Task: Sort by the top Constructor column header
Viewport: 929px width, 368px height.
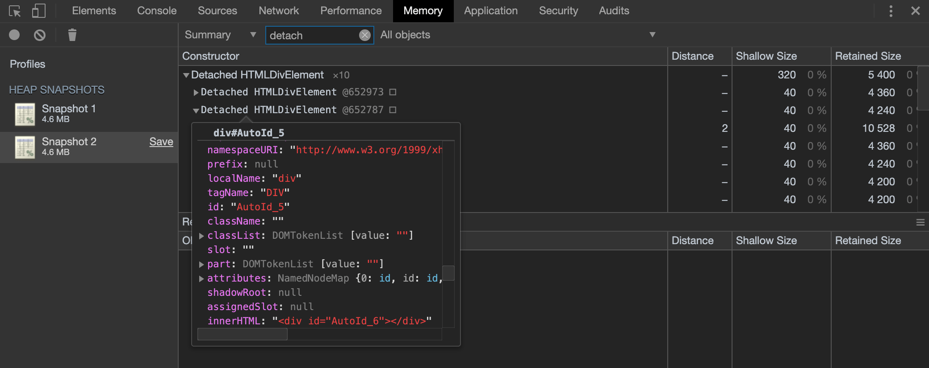Action: pyautogui.click(x=423, y=56)
